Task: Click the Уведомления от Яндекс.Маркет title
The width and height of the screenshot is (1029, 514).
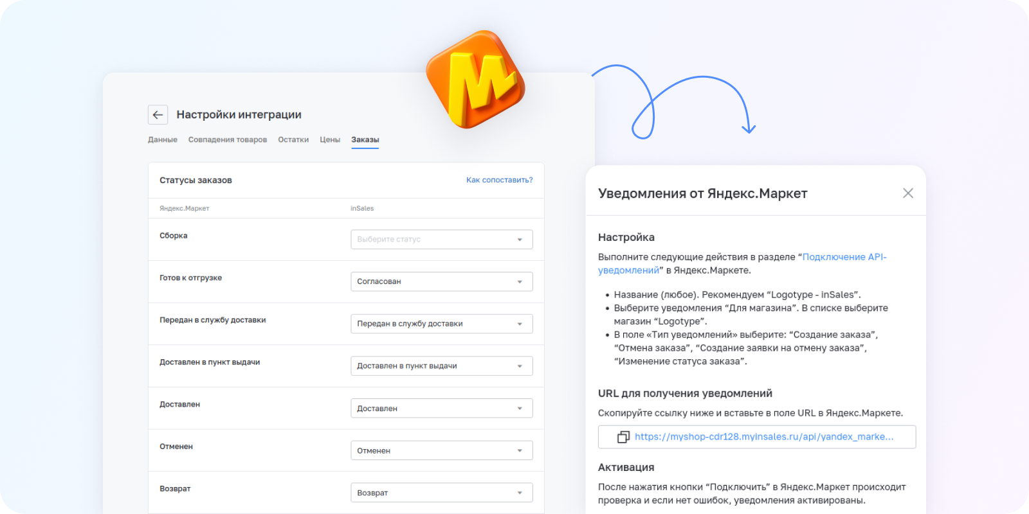Action: tap(703, 193)
